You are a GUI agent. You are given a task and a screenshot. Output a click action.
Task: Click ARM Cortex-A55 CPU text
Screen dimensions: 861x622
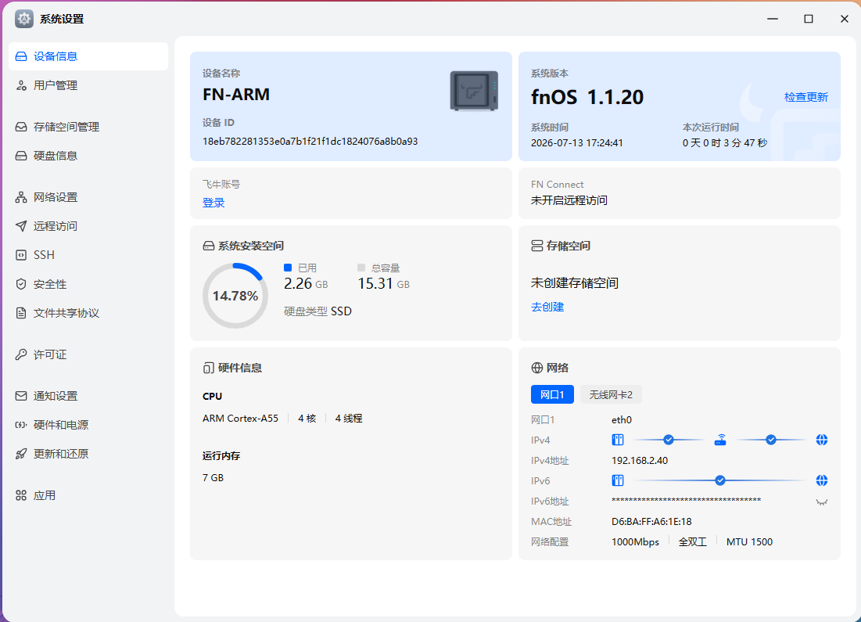241,419
